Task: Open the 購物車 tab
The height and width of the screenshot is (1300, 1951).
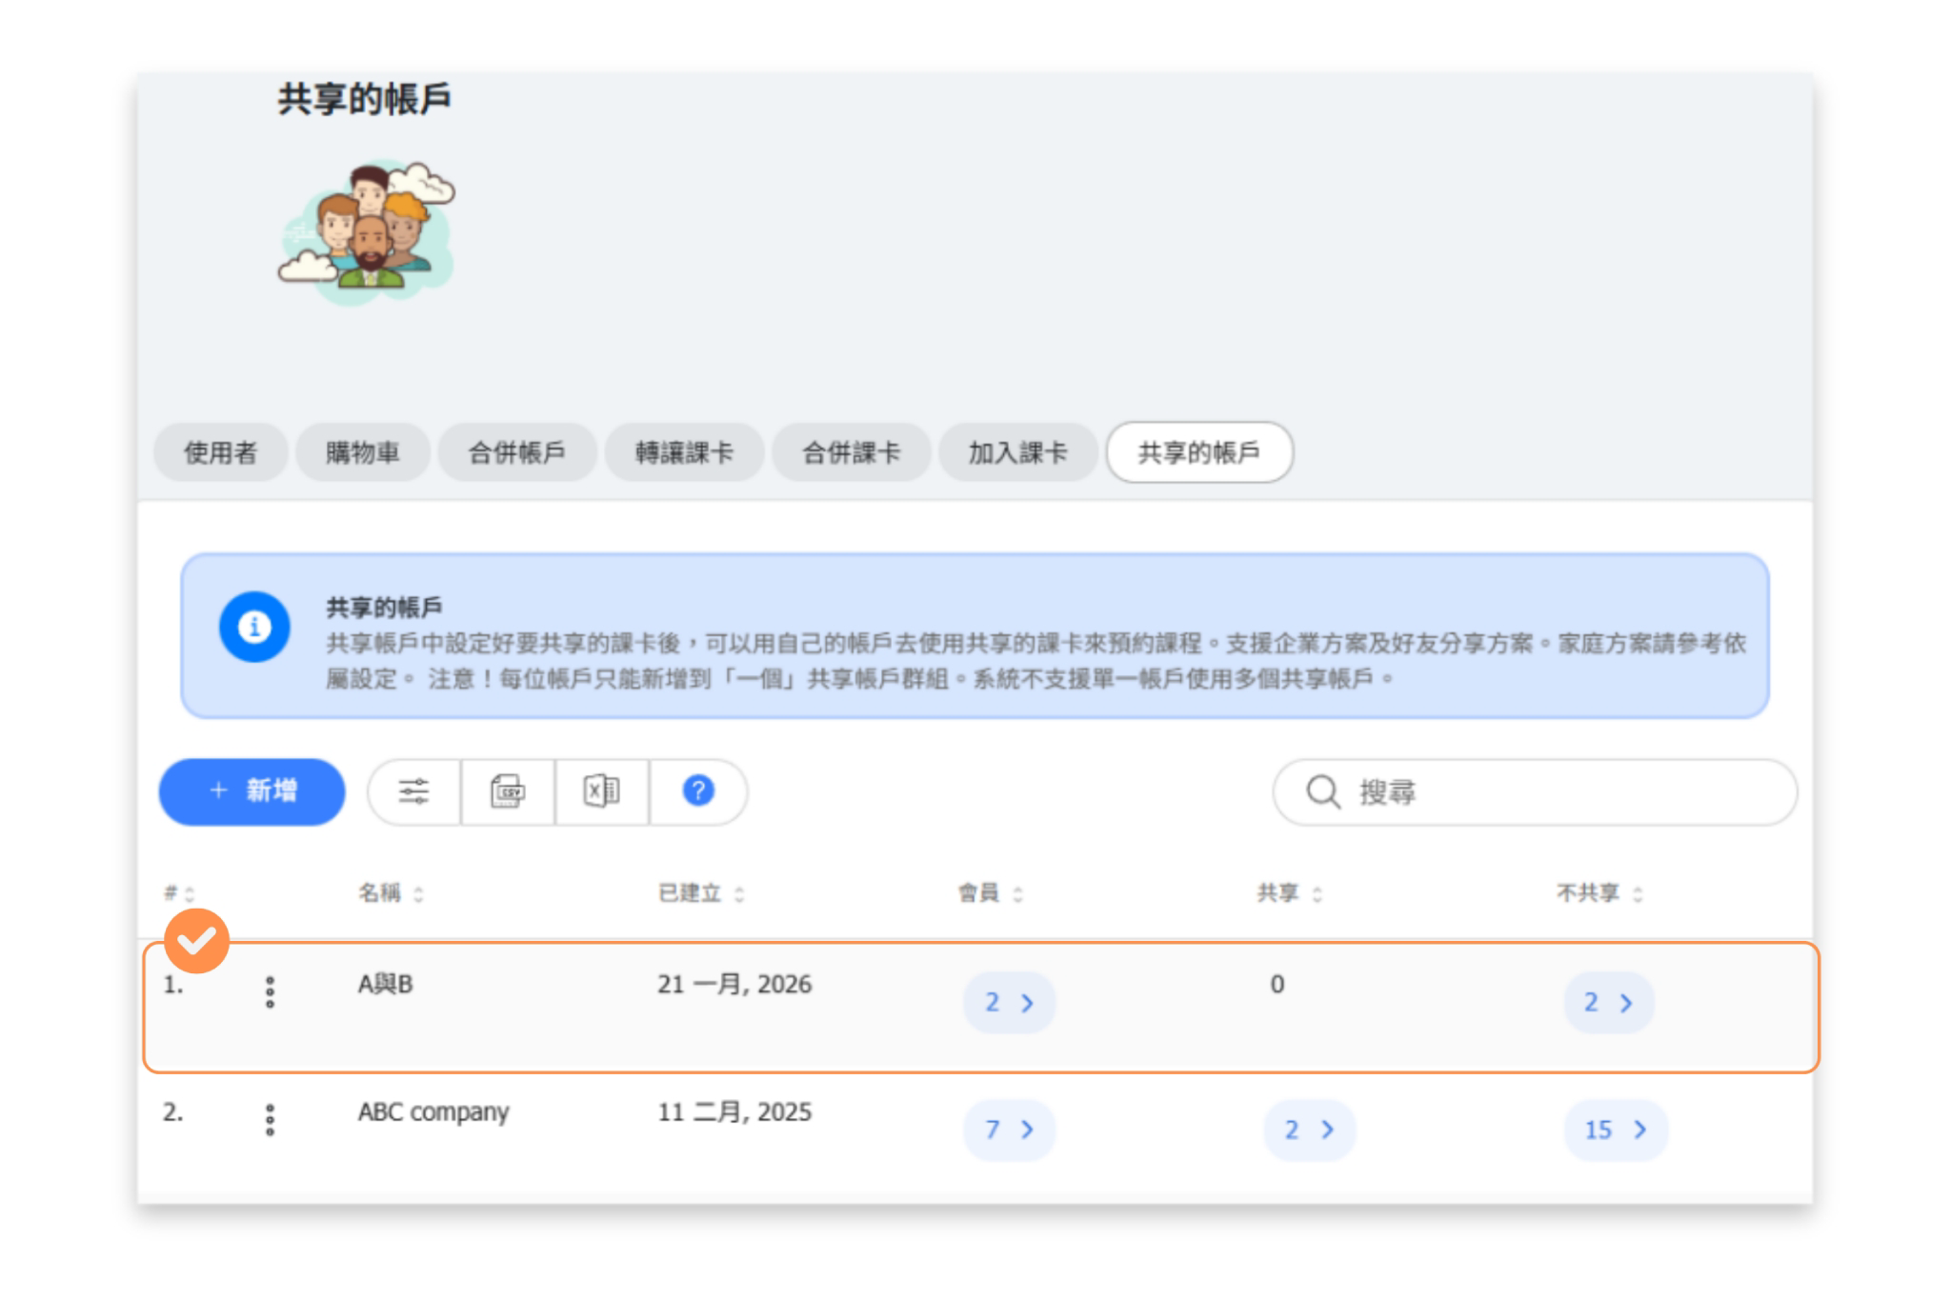Action: [362, 452]
